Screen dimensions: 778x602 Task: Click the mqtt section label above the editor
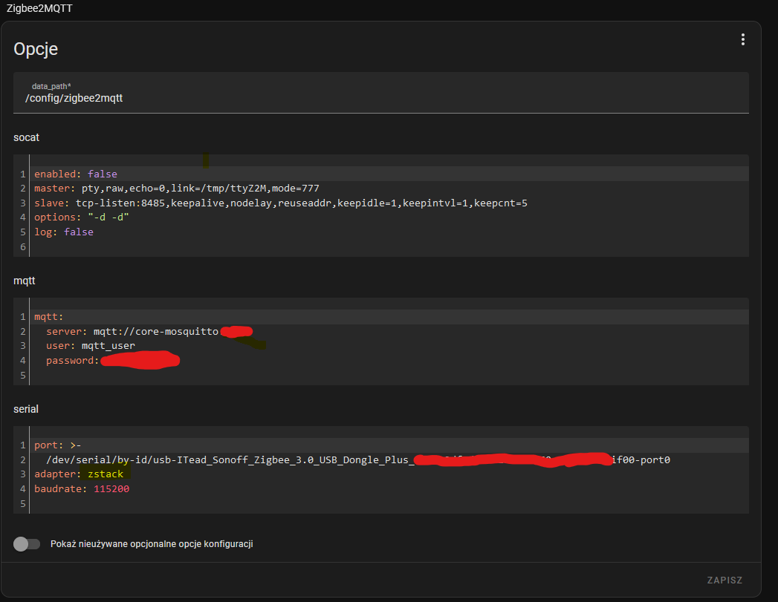[25, 281]
